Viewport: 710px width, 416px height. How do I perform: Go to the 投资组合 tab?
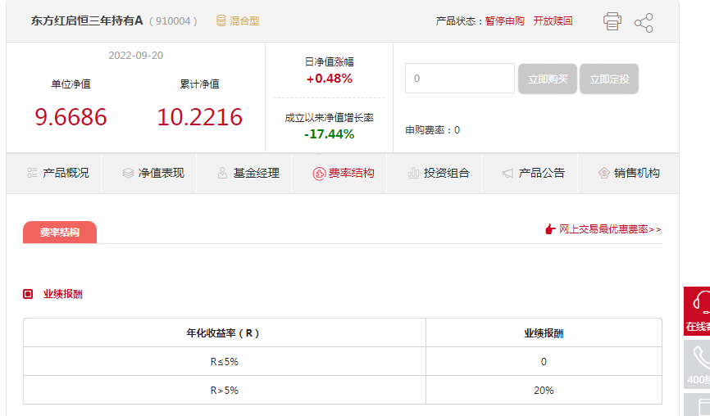click(x=439, y=173)
